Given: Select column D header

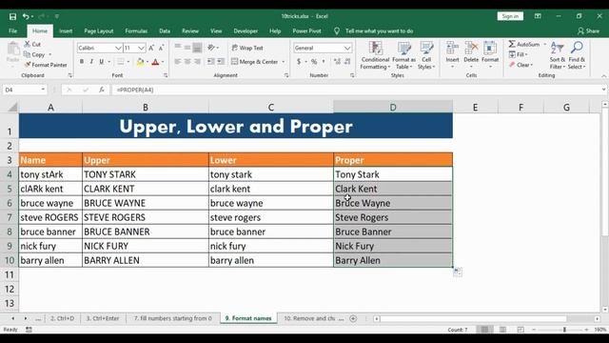Looking at the screenshot, I should (393, 108).
